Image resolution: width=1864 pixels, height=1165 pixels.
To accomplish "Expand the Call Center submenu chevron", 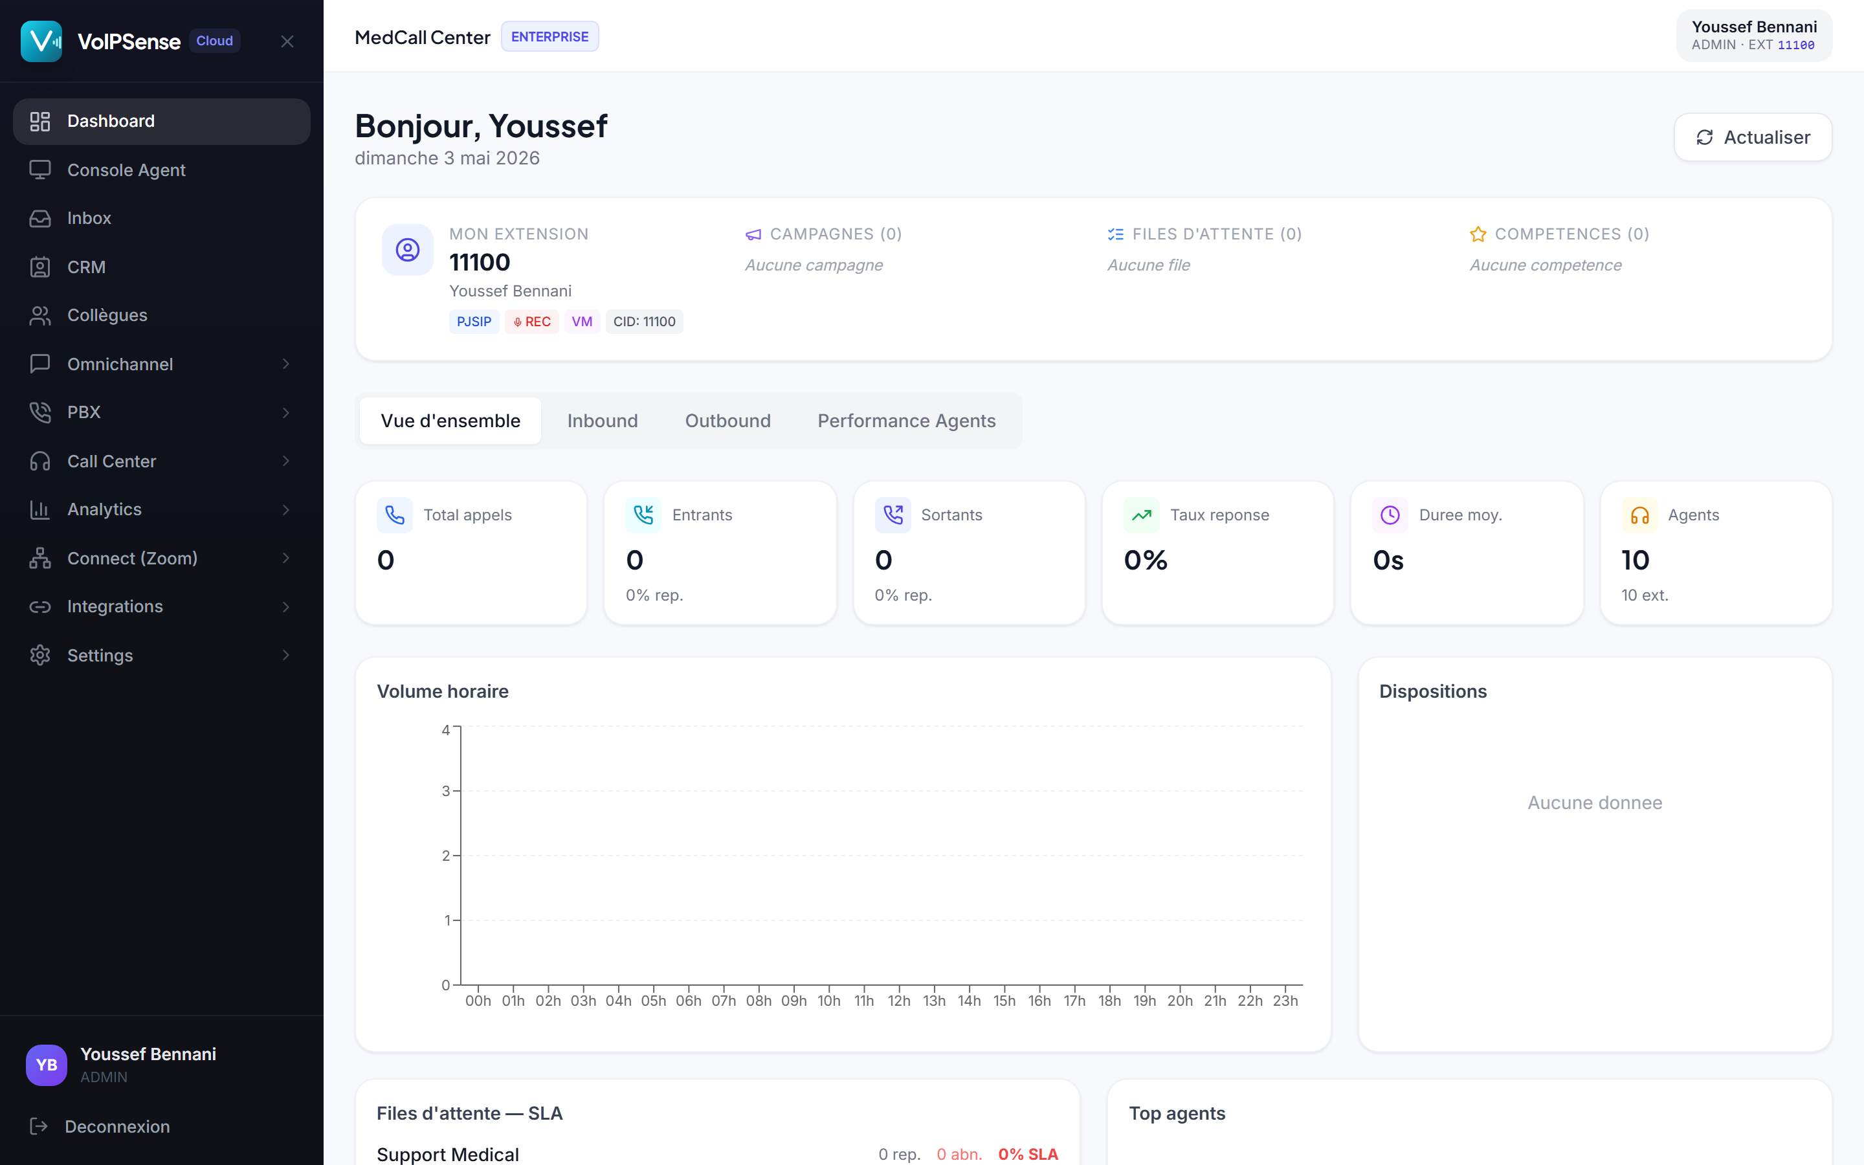I will point(286,461).
